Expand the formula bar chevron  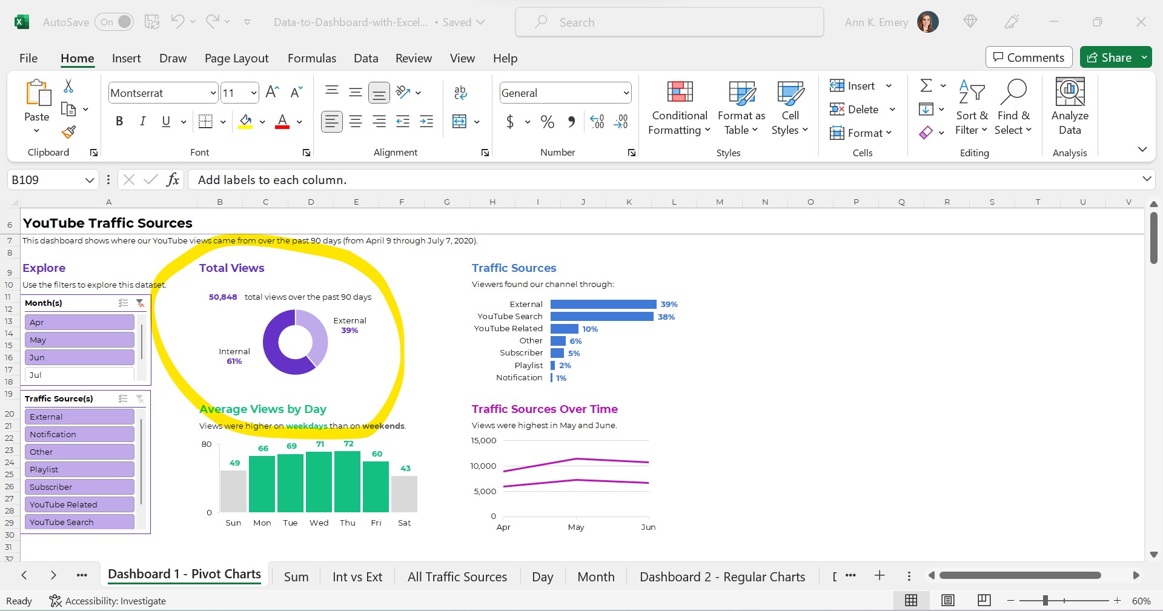[x=1147, y=179]
